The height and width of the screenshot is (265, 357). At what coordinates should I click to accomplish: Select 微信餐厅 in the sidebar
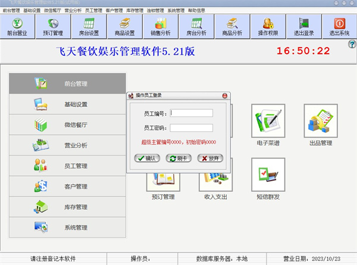[x=67, y=125]
